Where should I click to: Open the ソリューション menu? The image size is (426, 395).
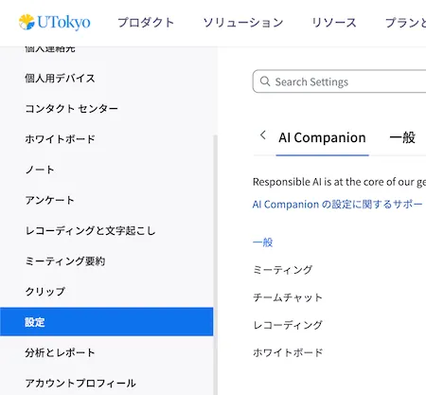(x=243, y=23)
